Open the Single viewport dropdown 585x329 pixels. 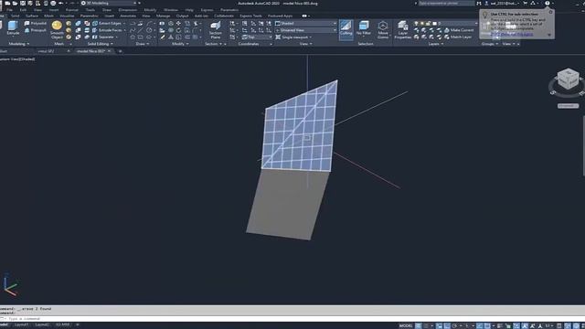click(293, 37)
